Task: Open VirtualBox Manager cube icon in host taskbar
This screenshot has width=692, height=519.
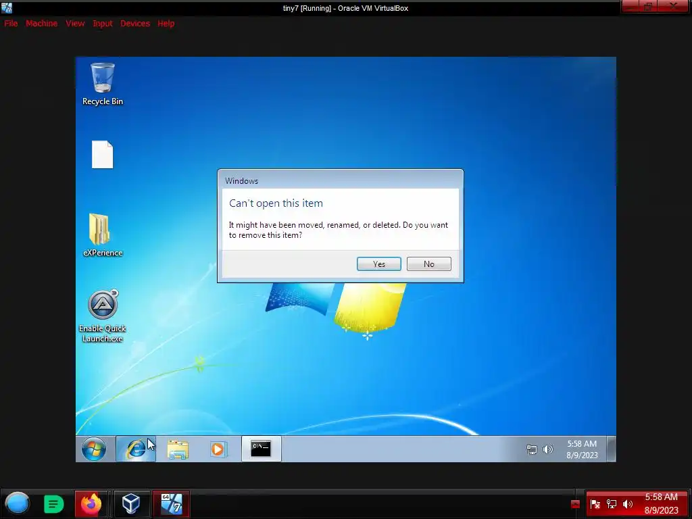Action: pos(131,503)
